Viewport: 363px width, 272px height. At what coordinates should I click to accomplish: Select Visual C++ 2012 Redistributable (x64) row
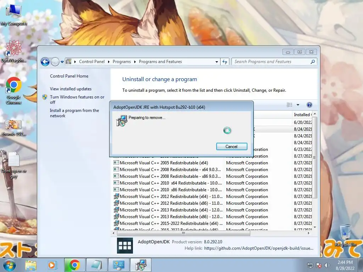pyautogui.click(x=213, y=196)
